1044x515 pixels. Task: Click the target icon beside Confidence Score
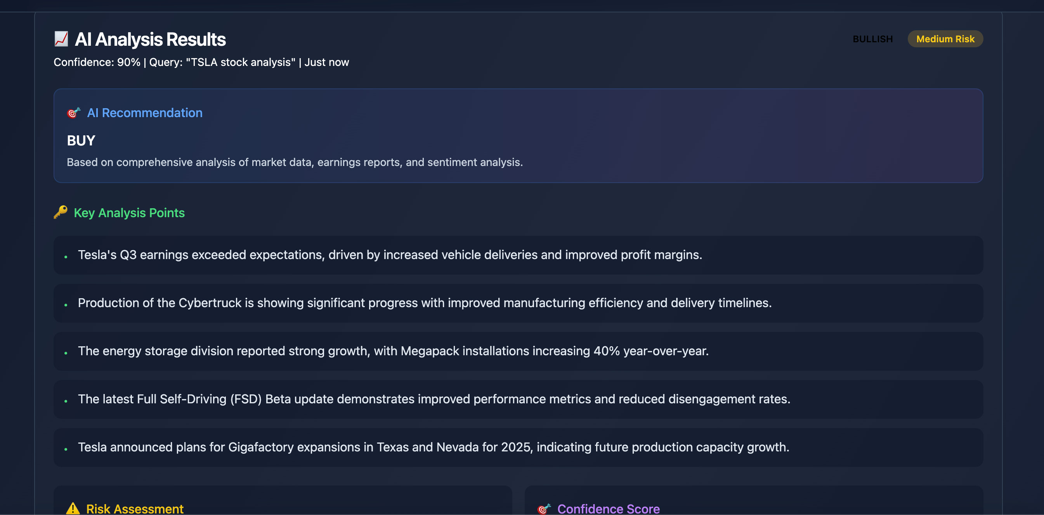(544, 508)
